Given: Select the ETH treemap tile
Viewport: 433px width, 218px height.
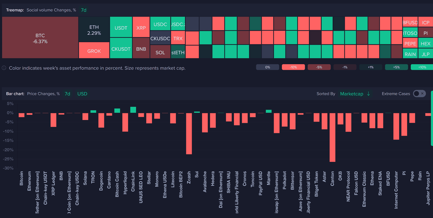Looking at the screenshot, I should point(94,29).
